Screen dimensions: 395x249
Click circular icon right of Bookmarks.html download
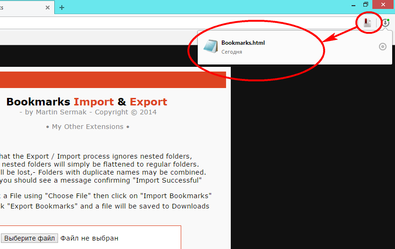pyautogui.click(x=382, y=47)
